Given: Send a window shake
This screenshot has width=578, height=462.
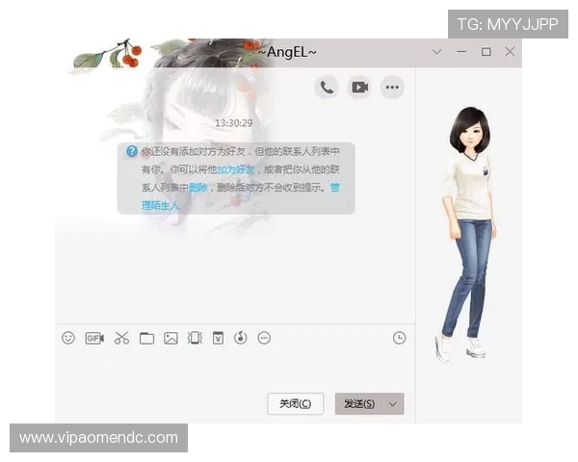Looking at the screenshot, I should 195,338.
